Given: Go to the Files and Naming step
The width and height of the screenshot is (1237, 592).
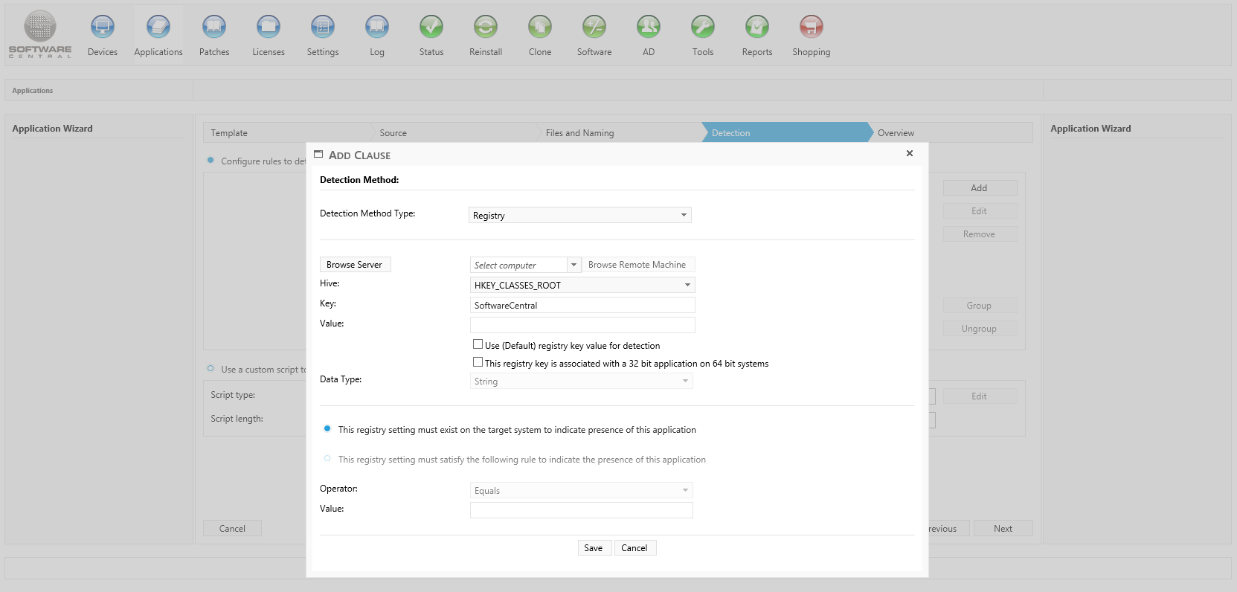Looking at the screenshot, I should pyautogui.click(x=579, y=133).
